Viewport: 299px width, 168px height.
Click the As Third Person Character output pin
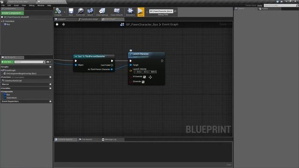pyautogui.click(x=112, y=70)
